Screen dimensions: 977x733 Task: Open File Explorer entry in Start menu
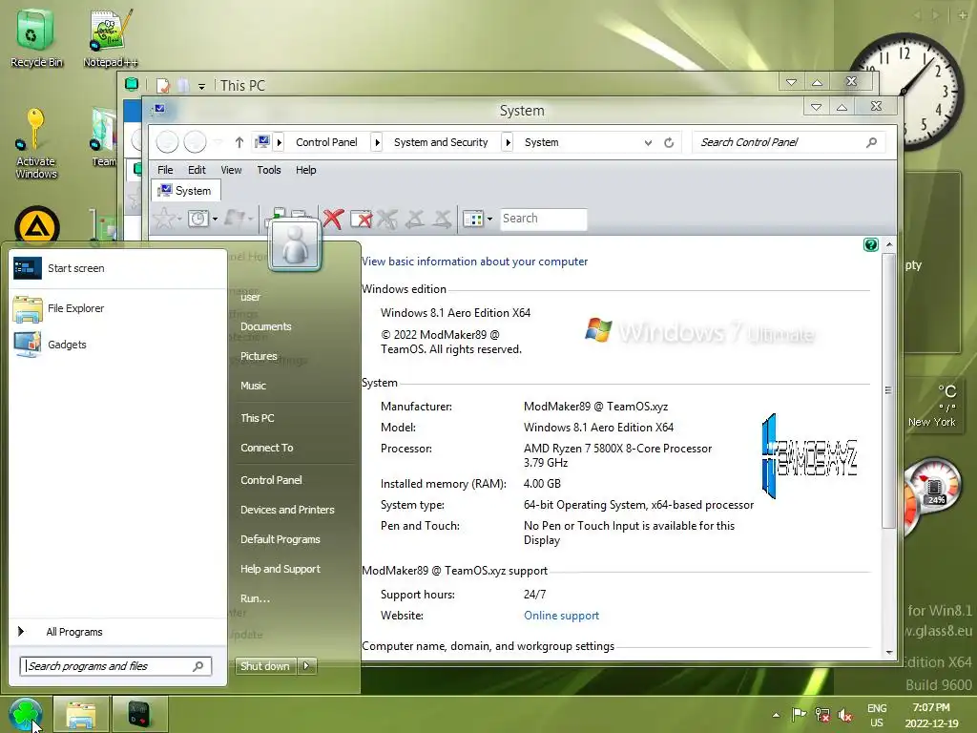(118, 308)
